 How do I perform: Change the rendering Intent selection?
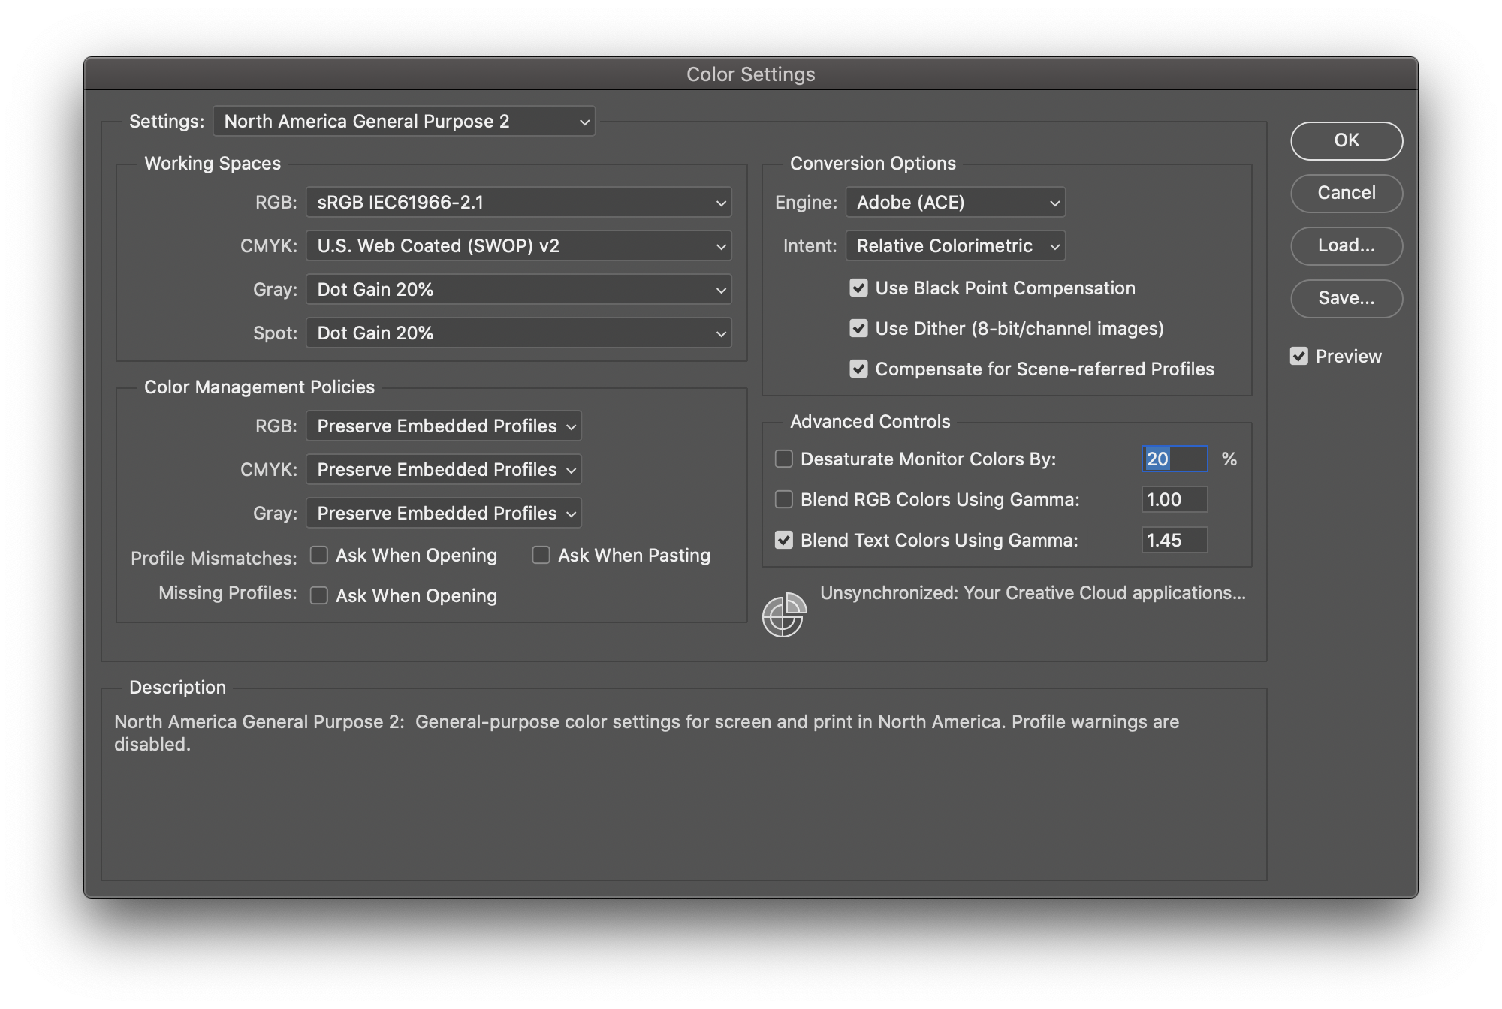[x=955, y=245]
